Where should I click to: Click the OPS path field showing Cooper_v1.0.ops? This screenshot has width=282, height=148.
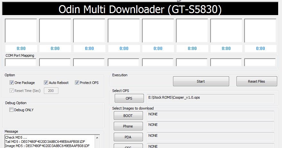tap(211, 99)
